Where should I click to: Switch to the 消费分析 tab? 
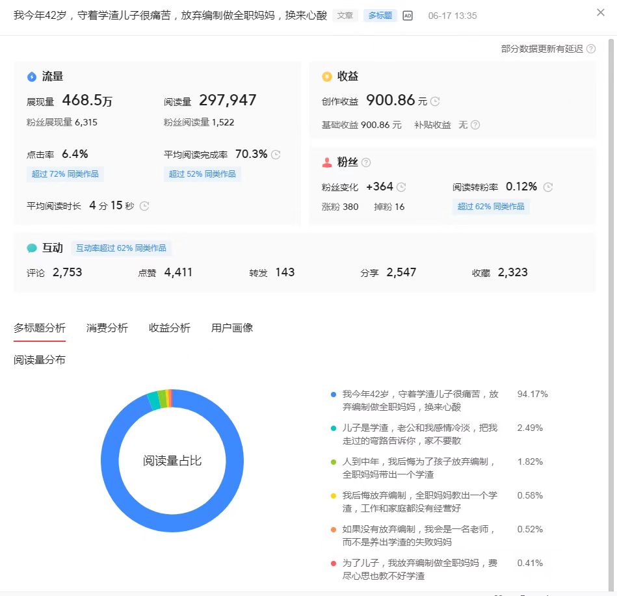pyautogui.click(x=108, y=328)
